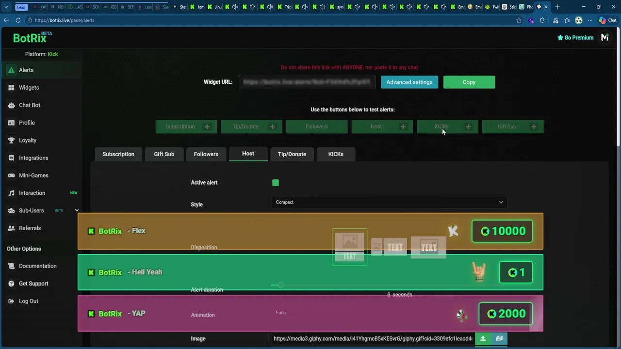621x349 pixels.
Task: Click the media gallery icon beside upload
Action: (x=499, y=339)
